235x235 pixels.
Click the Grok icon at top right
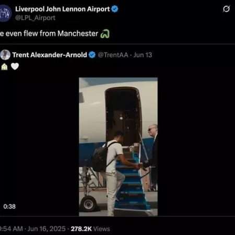pos(226,9)
